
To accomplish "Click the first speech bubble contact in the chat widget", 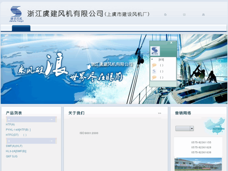I will 154,65.
